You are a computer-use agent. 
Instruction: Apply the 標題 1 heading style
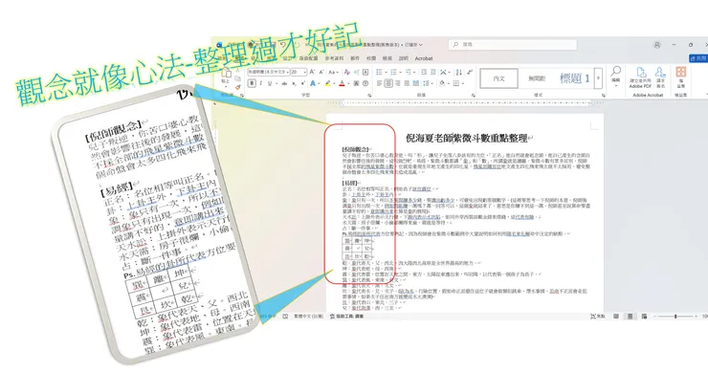(574, 78)
